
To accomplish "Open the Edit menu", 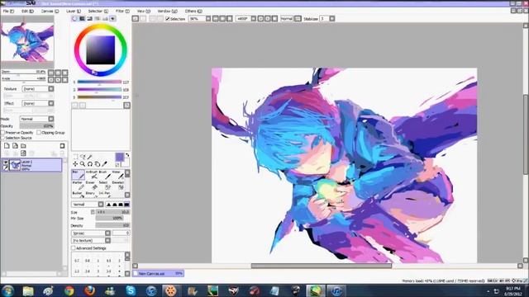I will [x=27, y=11].
